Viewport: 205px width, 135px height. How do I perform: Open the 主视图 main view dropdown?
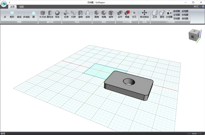(169, 15)
